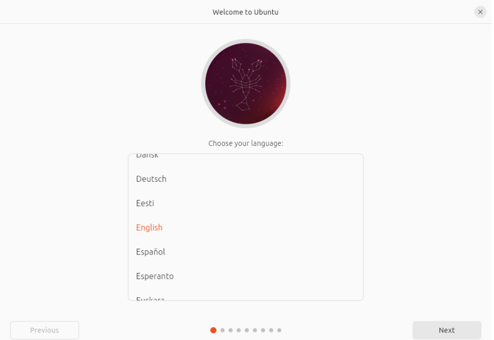
Task: Click the eighth page indicator dot
Action: tap(271, 330)
